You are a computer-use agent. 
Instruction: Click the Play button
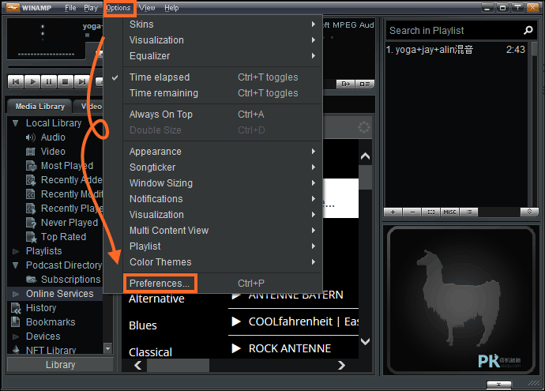point(32,82)
